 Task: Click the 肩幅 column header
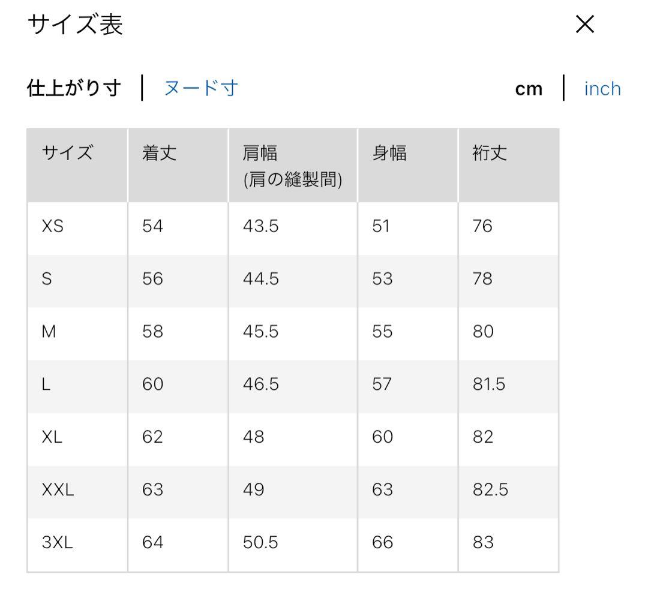(259, 154)
